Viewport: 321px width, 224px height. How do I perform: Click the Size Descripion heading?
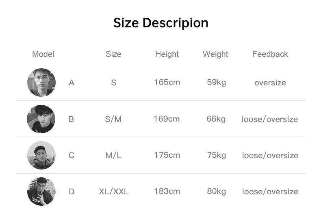(x=160, y=23)
